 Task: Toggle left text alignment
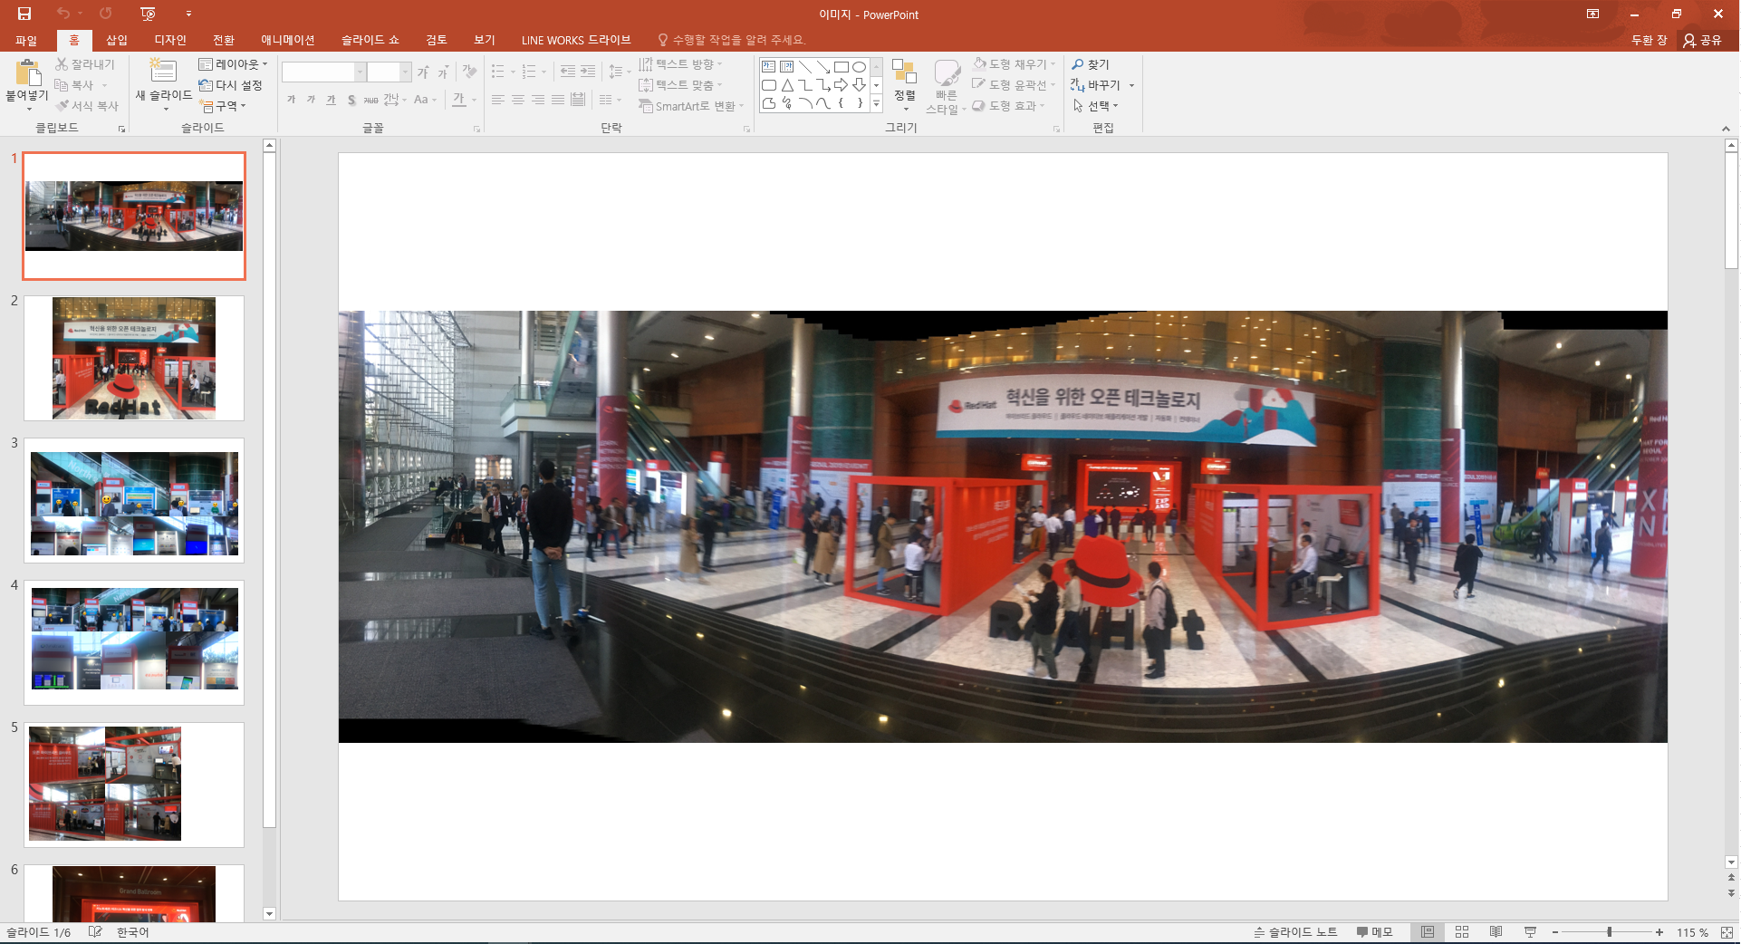[498, 100]
